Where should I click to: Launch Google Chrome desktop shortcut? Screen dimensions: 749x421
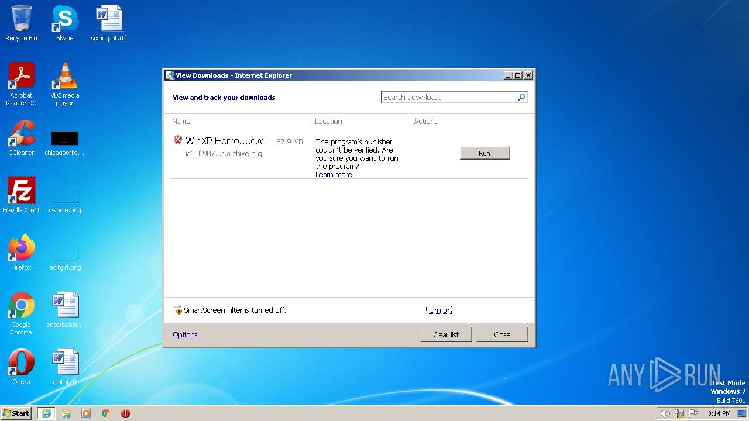point(21,313)
